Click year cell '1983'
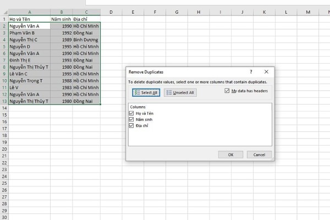 62,87
